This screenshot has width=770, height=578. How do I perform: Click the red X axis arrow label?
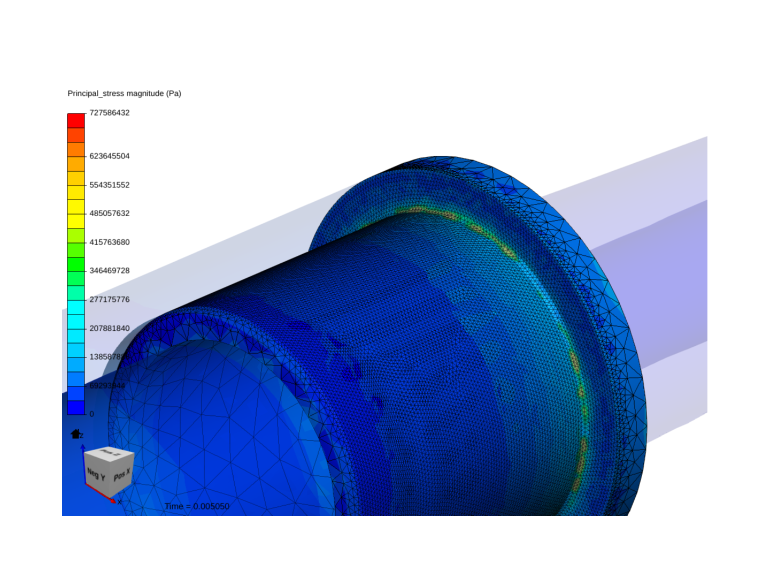119,502
